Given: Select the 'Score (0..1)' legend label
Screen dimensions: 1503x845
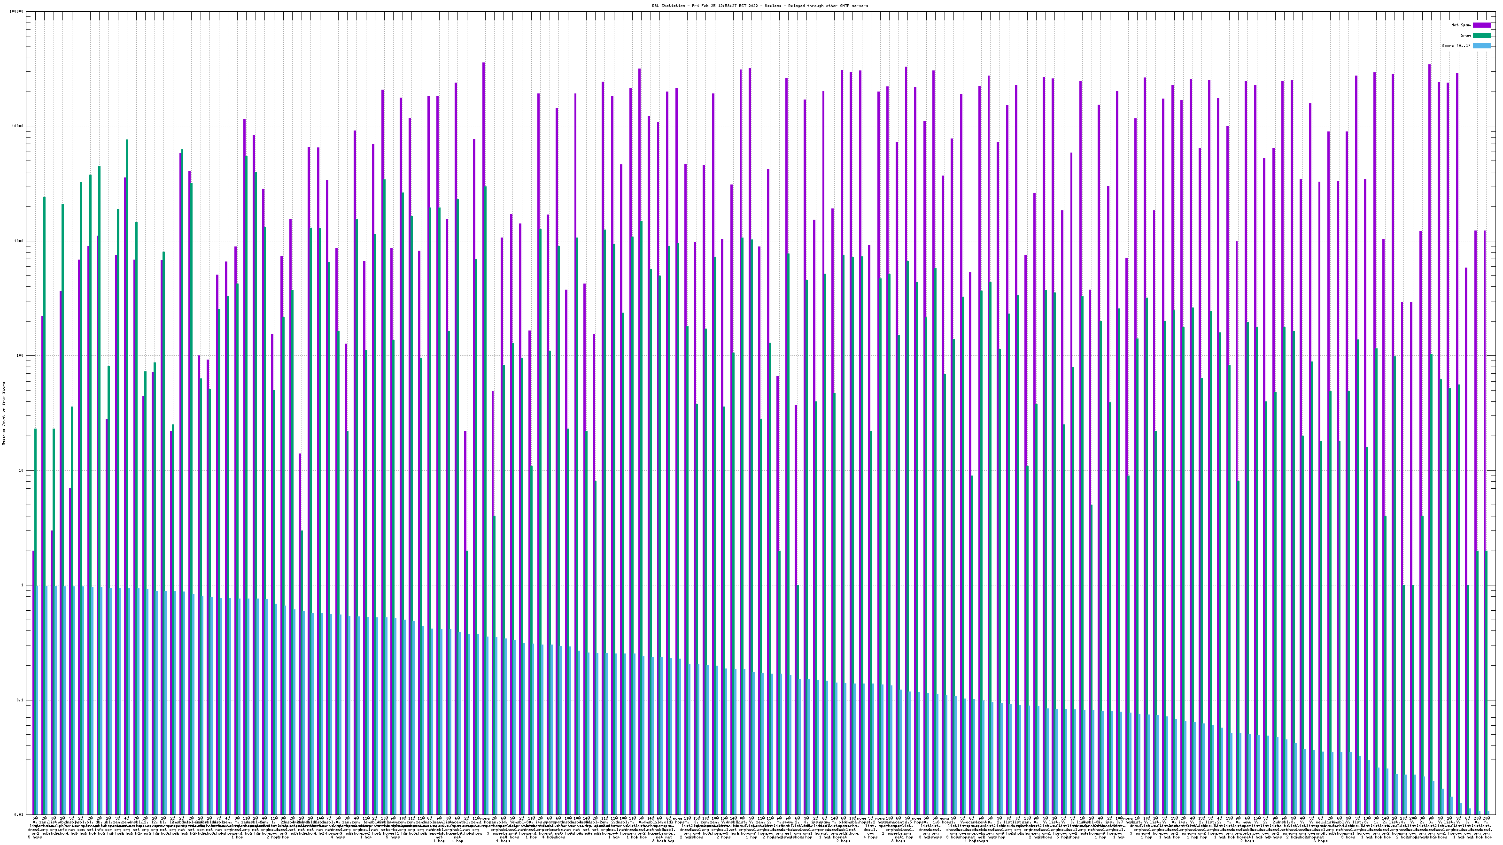Looking at the screenshot, I should 1456,46.
